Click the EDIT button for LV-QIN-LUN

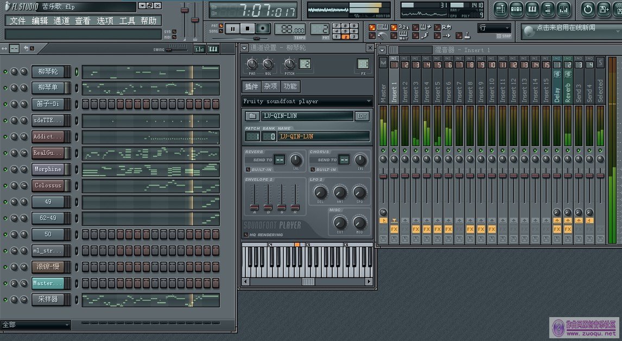362,116
